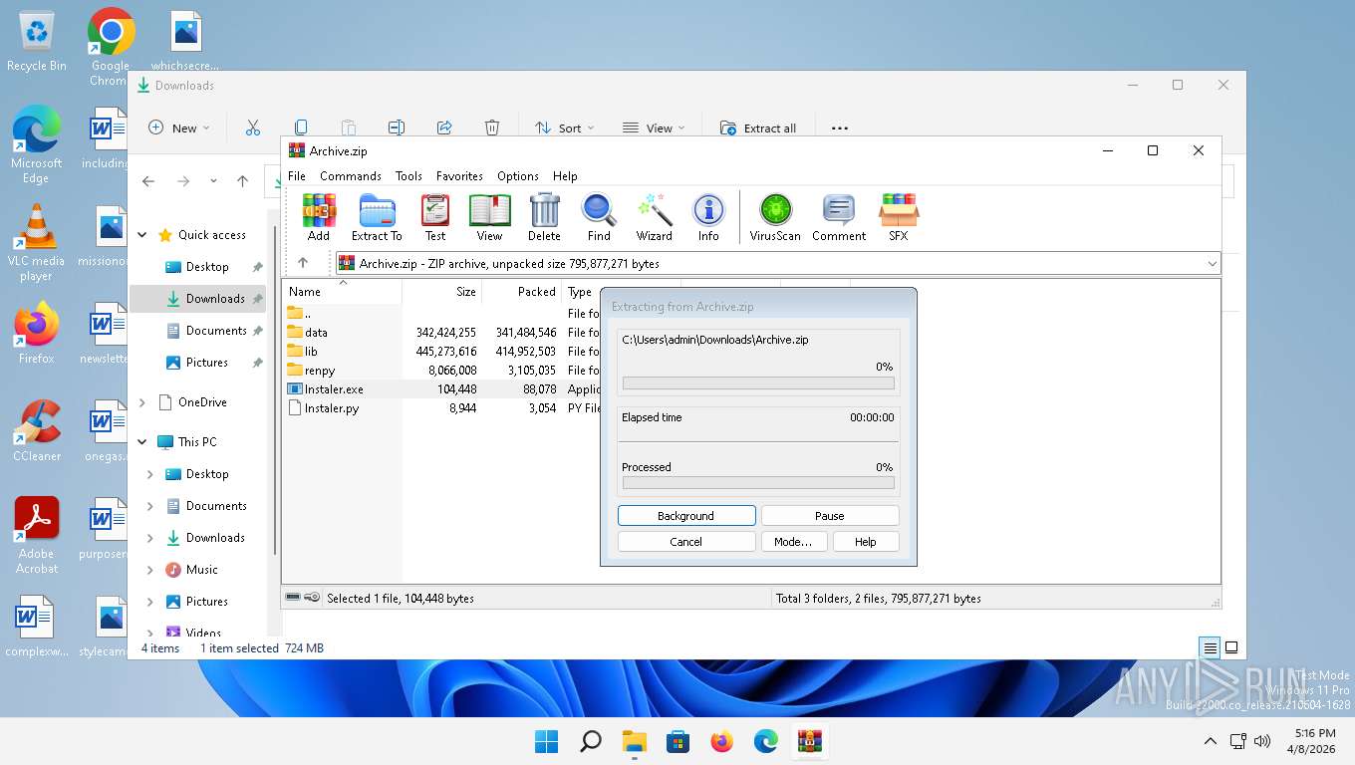Screen dimensions: 1355x765
Task: Click the Share icon in Downloads toolbar
Action: coord(444,127)
